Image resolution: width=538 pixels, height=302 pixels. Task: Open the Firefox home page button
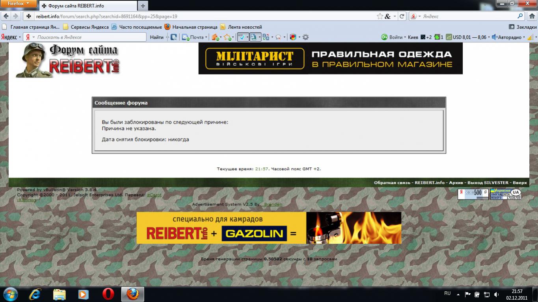click(x=531, y=17)
